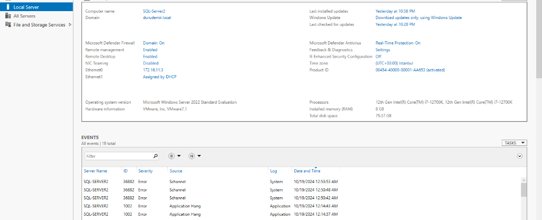The image size is (542, 220).
Task: Open the Events TASKS dropdown
Action: [x=514, y=143]
